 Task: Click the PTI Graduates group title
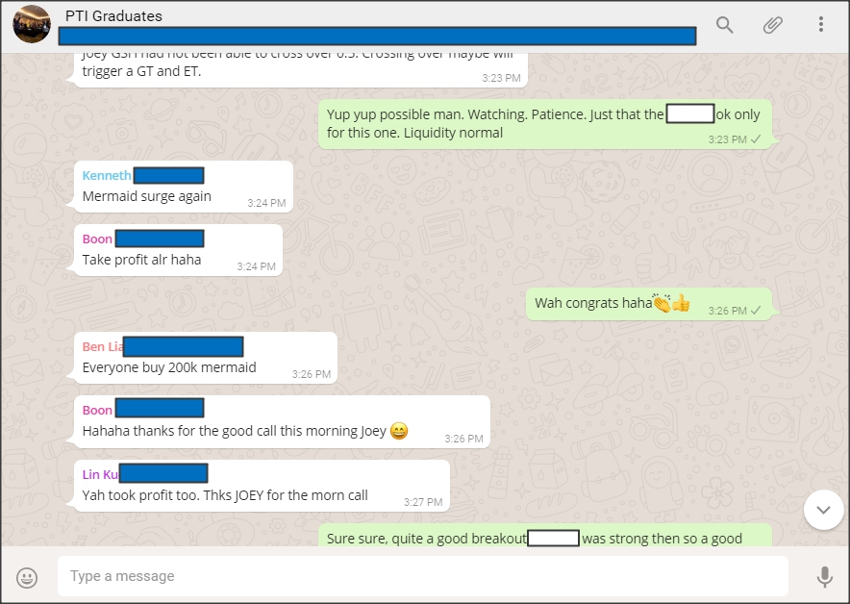[x=113, y=16]
